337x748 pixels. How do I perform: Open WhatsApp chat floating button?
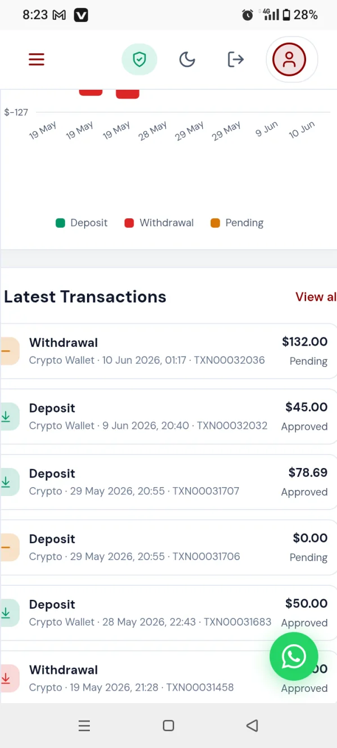click(x=294, y=657)
